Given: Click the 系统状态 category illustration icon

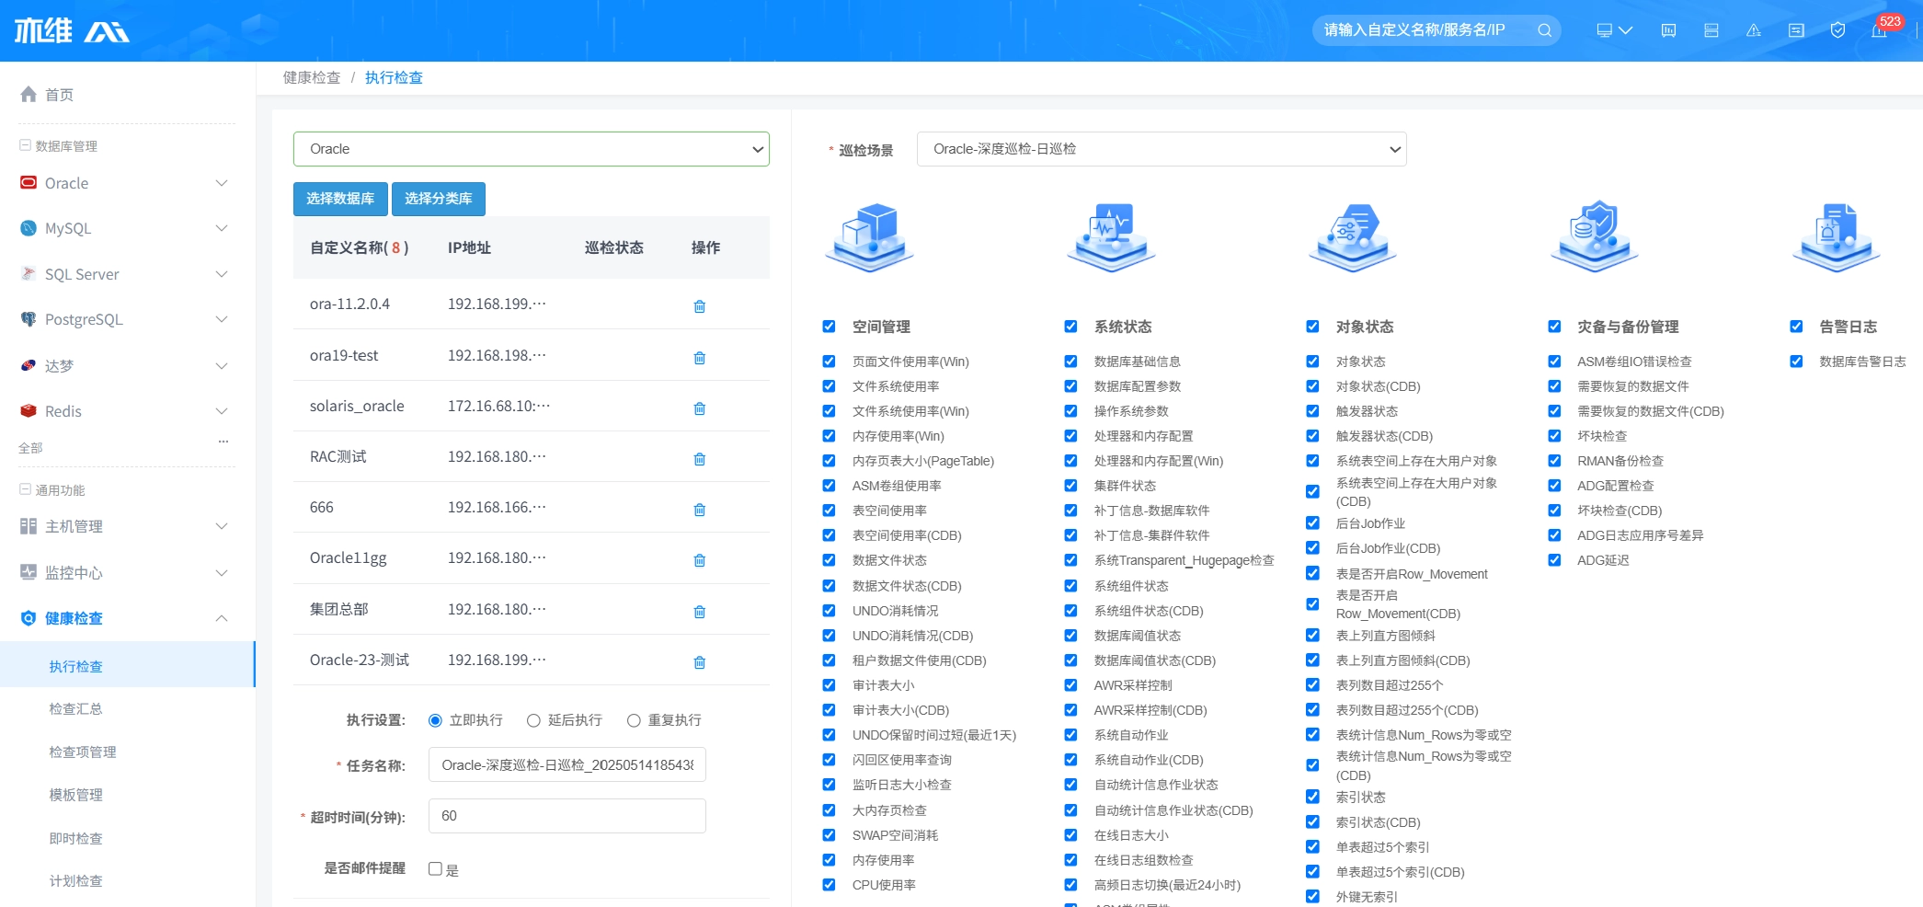Looking at the screenshot, I should (1111, 236).
